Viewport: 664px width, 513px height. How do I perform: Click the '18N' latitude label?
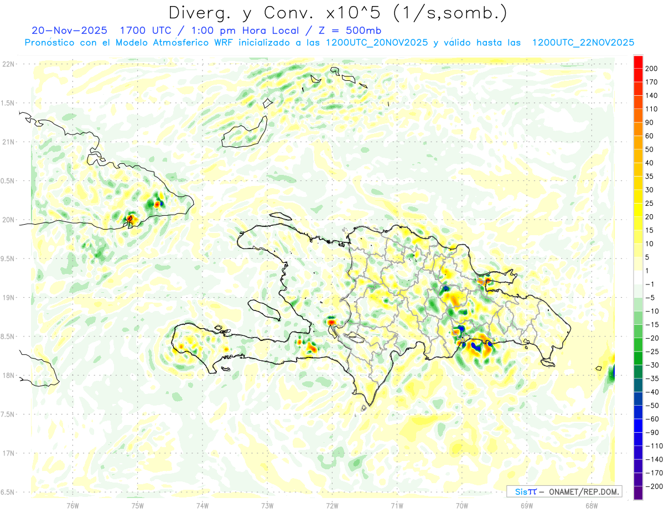click(8, 375)
